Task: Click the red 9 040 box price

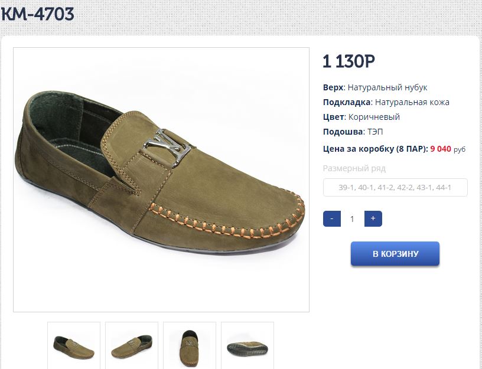Action: 441,149
